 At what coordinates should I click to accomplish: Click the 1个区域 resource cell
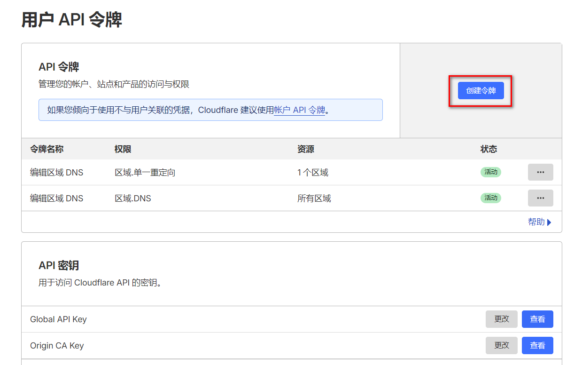click(x=312, y=173)
